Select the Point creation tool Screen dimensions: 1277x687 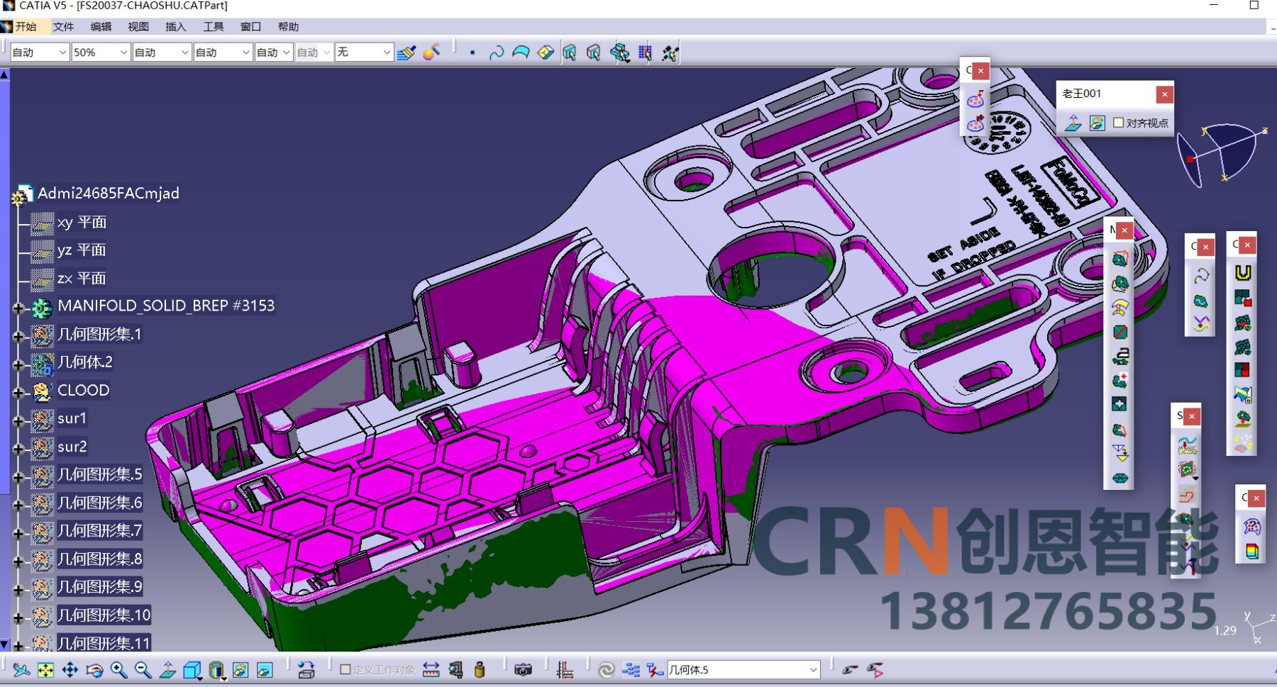click(x=472, y=52)
